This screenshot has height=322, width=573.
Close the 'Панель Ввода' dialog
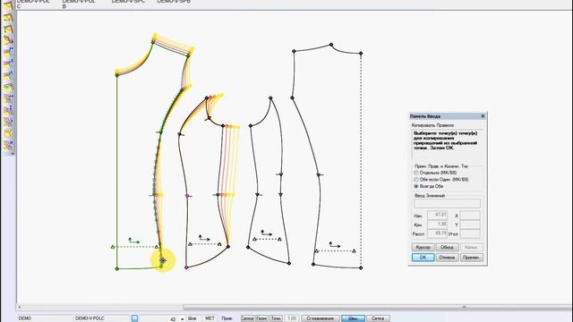[483, 116]
